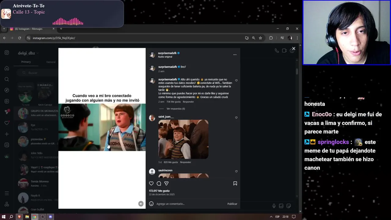
Task: Open Chrome media control icon
Action: [x=282, y=38]
